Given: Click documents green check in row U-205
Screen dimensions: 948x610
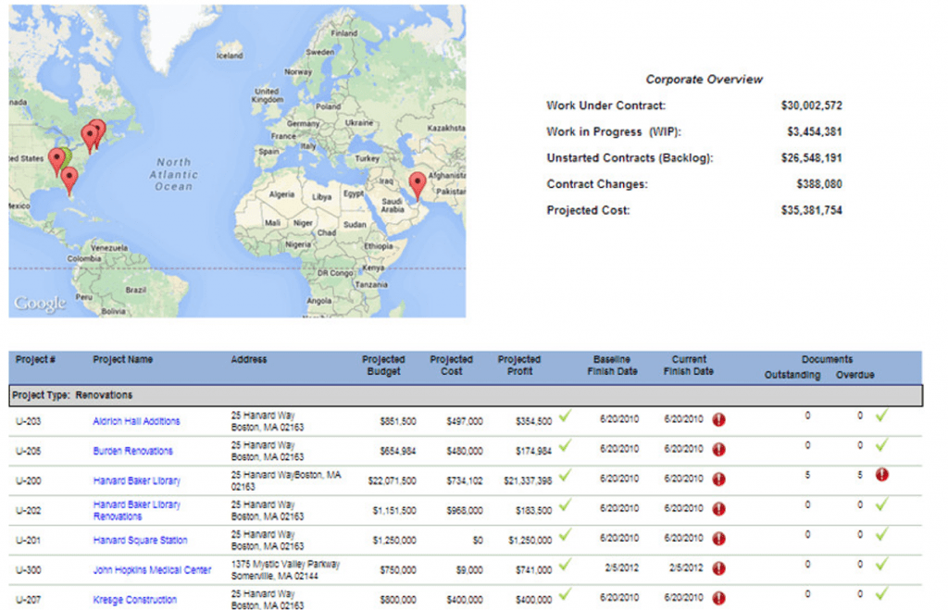Looking at the screenshot, I should [x=882, y=445].
